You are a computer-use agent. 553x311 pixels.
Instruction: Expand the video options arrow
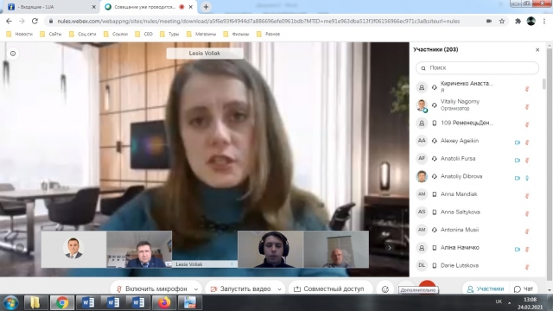point(279,289)
